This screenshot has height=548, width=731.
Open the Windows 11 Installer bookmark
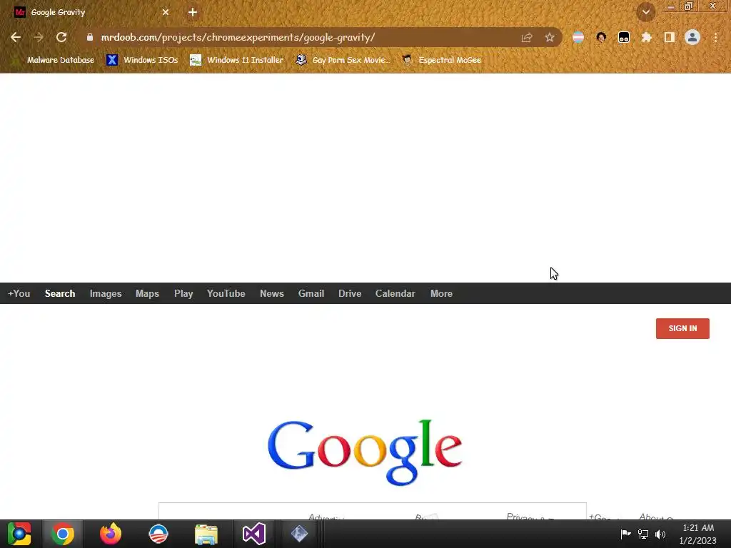click(237, 60)
